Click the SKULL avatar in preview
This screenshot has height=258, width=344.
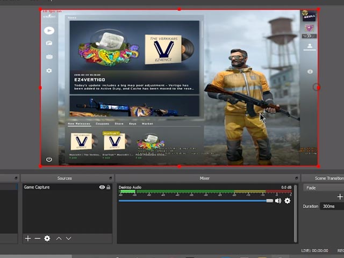(x=309, y=16)
